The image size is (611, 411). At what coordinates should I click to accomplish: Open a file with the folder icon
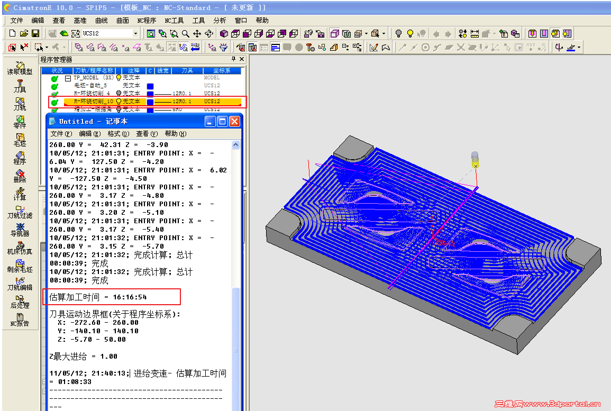click(x=24, y=33)
